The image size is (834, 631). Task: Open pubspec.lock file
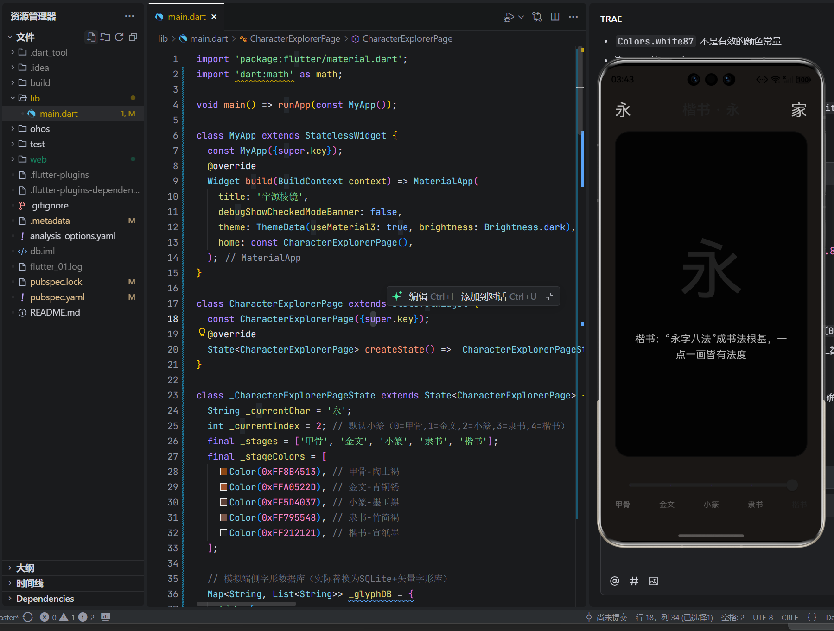56,282
